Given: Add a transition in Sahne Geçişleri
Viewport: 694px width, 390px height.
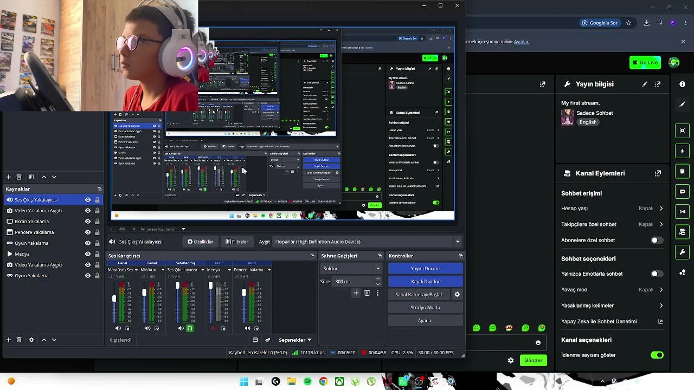Looking at the screenshot, I should point(356,293).
